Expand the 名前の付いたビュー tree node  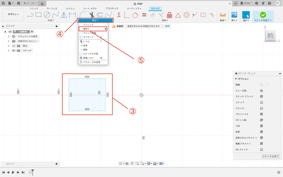(x=9, y=41)
